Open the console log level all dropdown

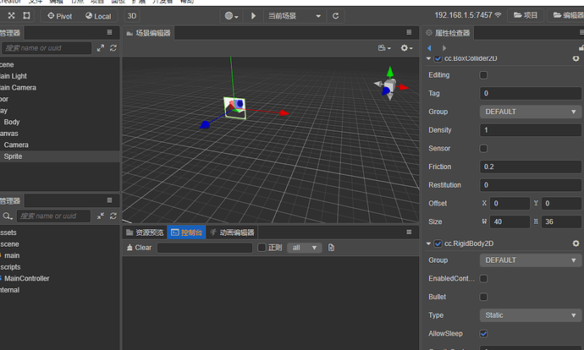click(305, 248)
